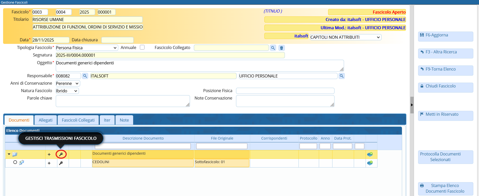Click the Chiudi Fascicolo button
The width and height of the screenshot is (479, 196).
(x=445, y=86)
